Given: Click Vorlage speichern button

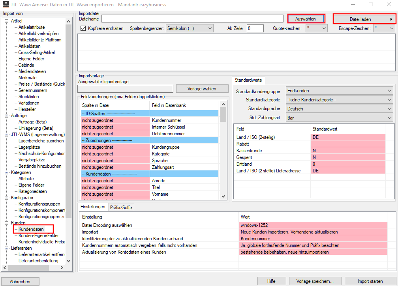Looking at the screenshot, I should pyautogui.click(x=315, y=281).
